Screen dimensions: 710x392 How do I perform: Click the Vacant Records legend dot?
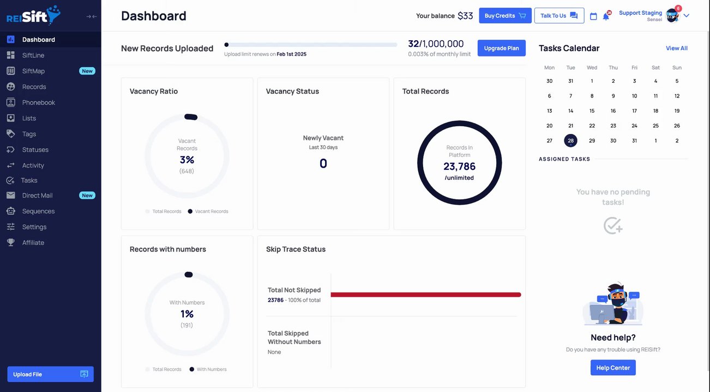tap(190, 211)
